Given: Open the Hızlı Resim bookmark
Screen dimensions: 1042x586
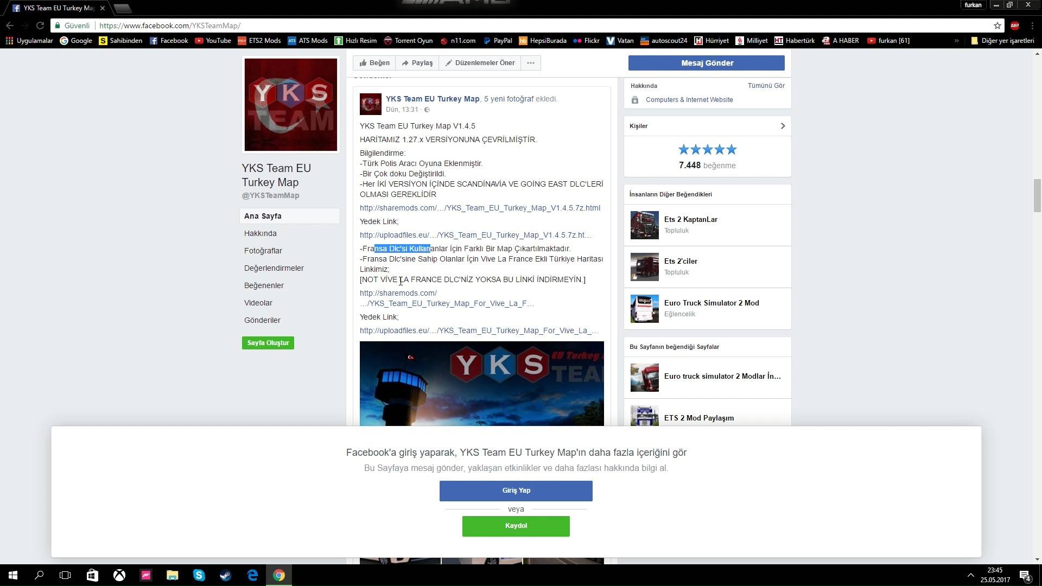Looking at the screenshot, I should (x=355, y=41).
